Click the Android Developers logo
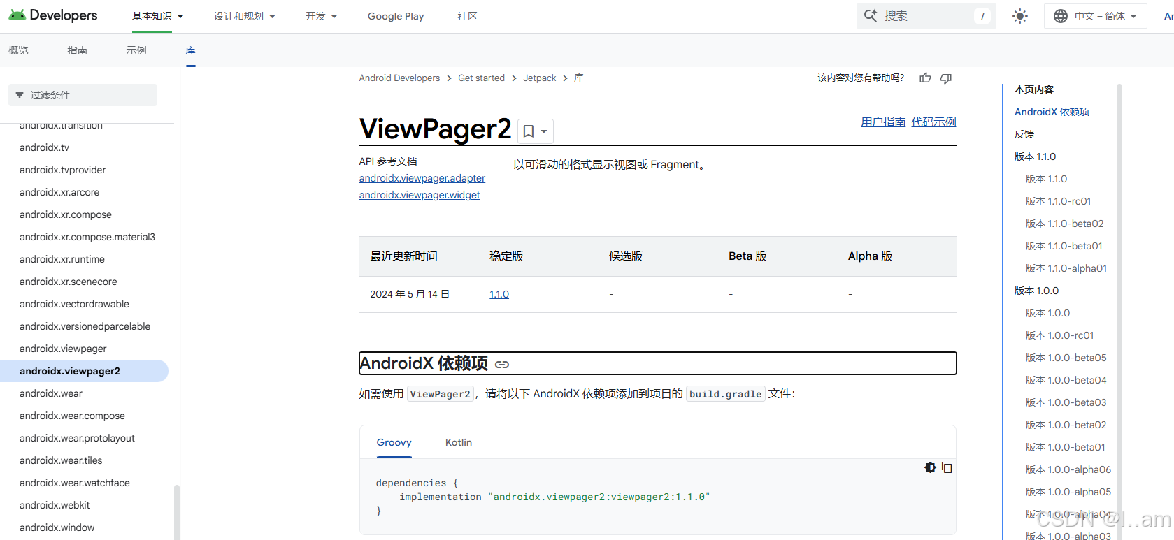The height and width of the screenshot is (540, 1174). click(53, 15)
